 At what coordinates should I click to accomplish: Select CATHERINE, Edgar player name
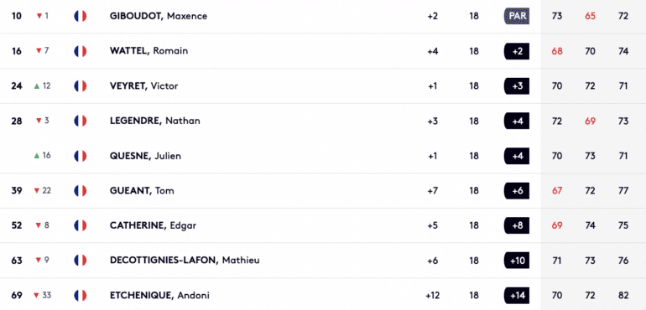[x=153, y=225]
